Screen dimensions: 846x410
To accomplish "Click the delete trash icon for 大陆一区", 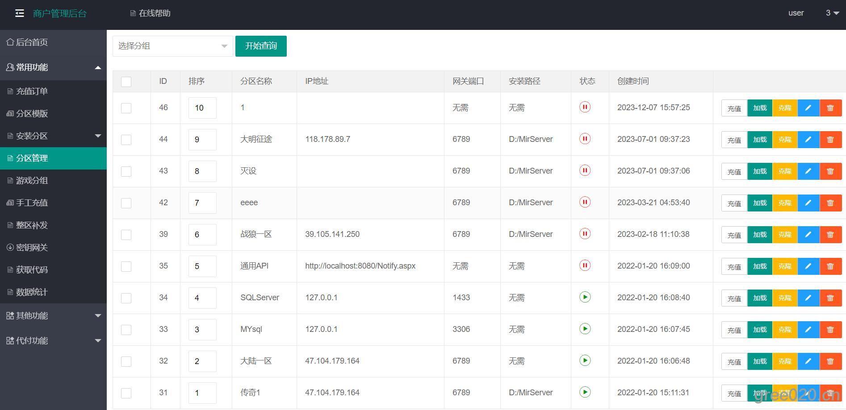I will (x=830, y=361).
